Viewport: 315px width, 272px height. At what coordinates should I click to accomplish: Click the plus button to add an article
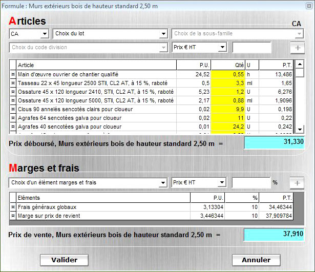tap(298, 48)
